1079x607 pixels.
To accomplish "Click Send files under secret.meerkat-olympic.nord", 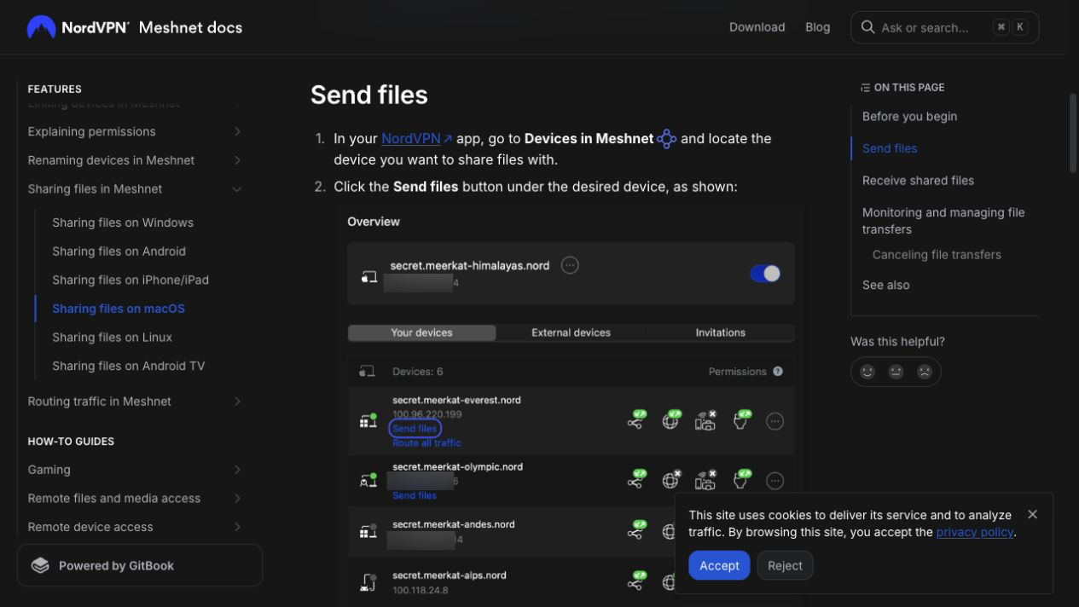I will (x=415, y=495).
